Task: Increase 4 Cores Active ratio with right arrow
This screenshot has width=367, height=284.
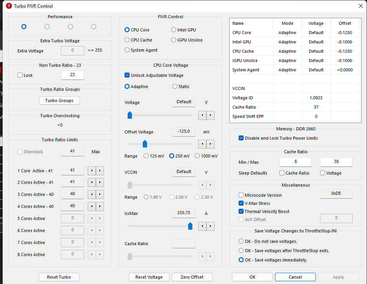Action: (x=100, y=206)
